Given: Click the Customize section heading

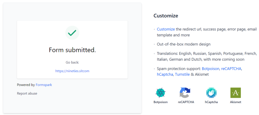Looking at the screenshot, I should tap(166, 16).
